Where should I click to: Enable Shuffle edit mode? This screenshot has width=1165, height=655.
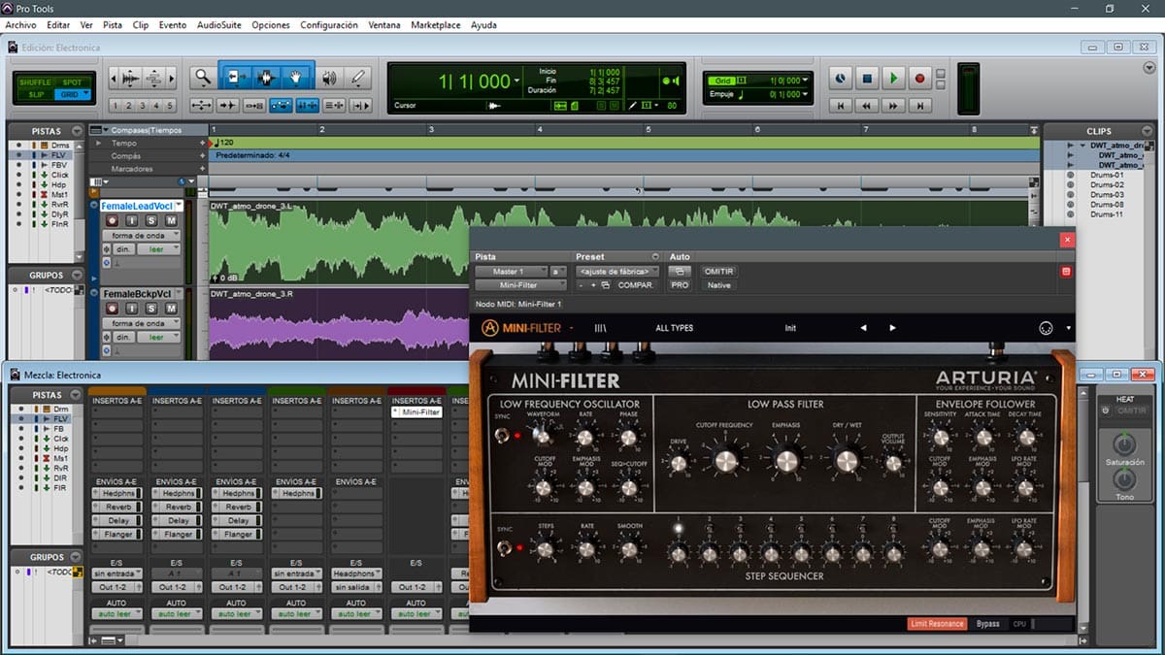coord(35,82)
